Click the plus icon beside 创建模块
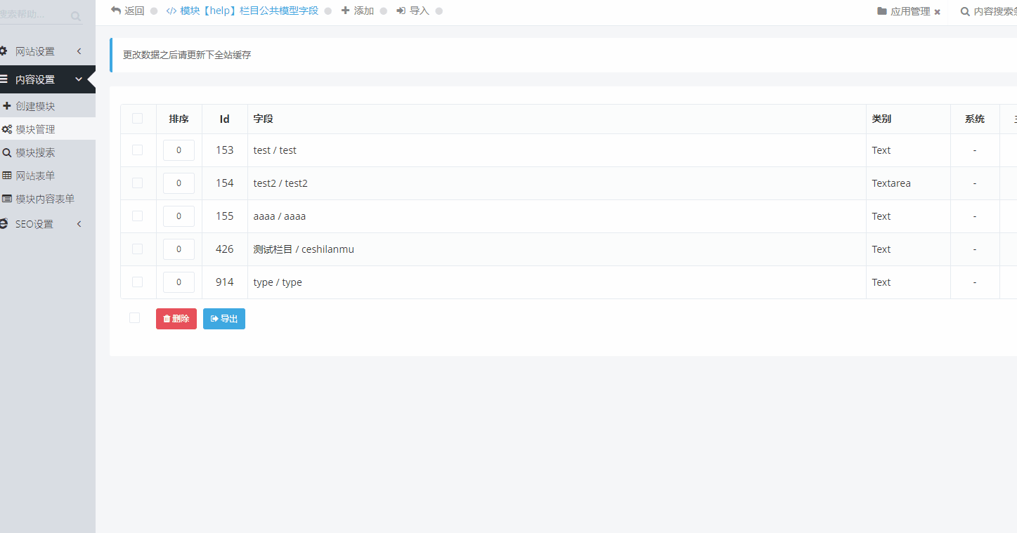 tap(7, 106)
